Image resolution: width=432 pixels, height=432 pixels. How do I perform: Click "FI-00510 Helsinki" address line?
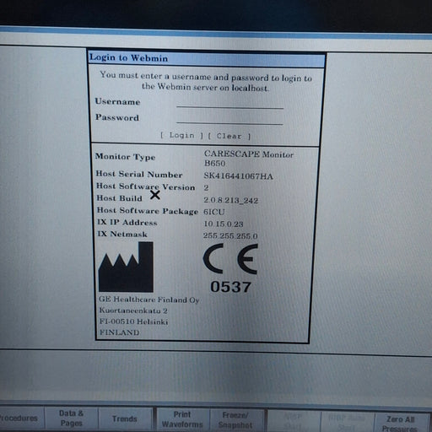pos(133,321)
